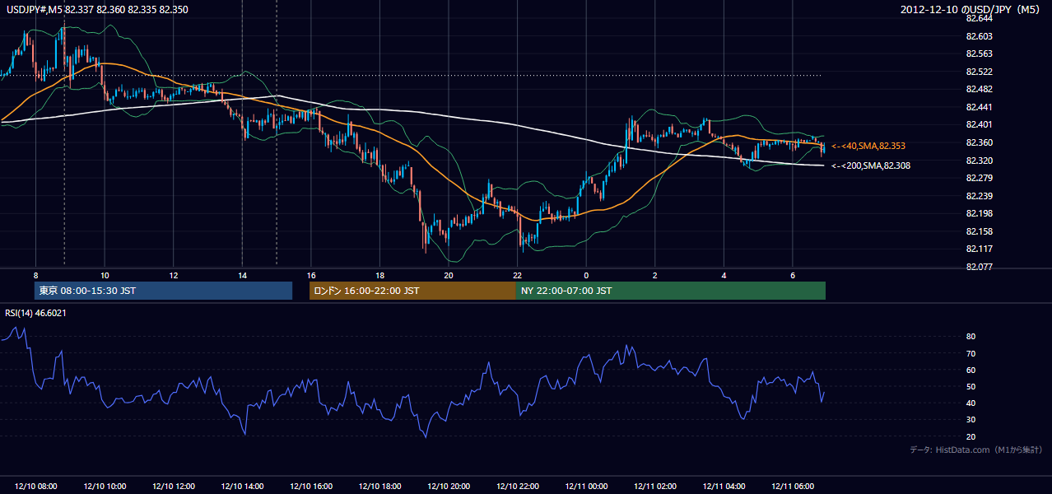Click the 12/11 00:00 date axis label
Image resolution: width=1052 pixels, height=494 pixels.
click(586, 487)
